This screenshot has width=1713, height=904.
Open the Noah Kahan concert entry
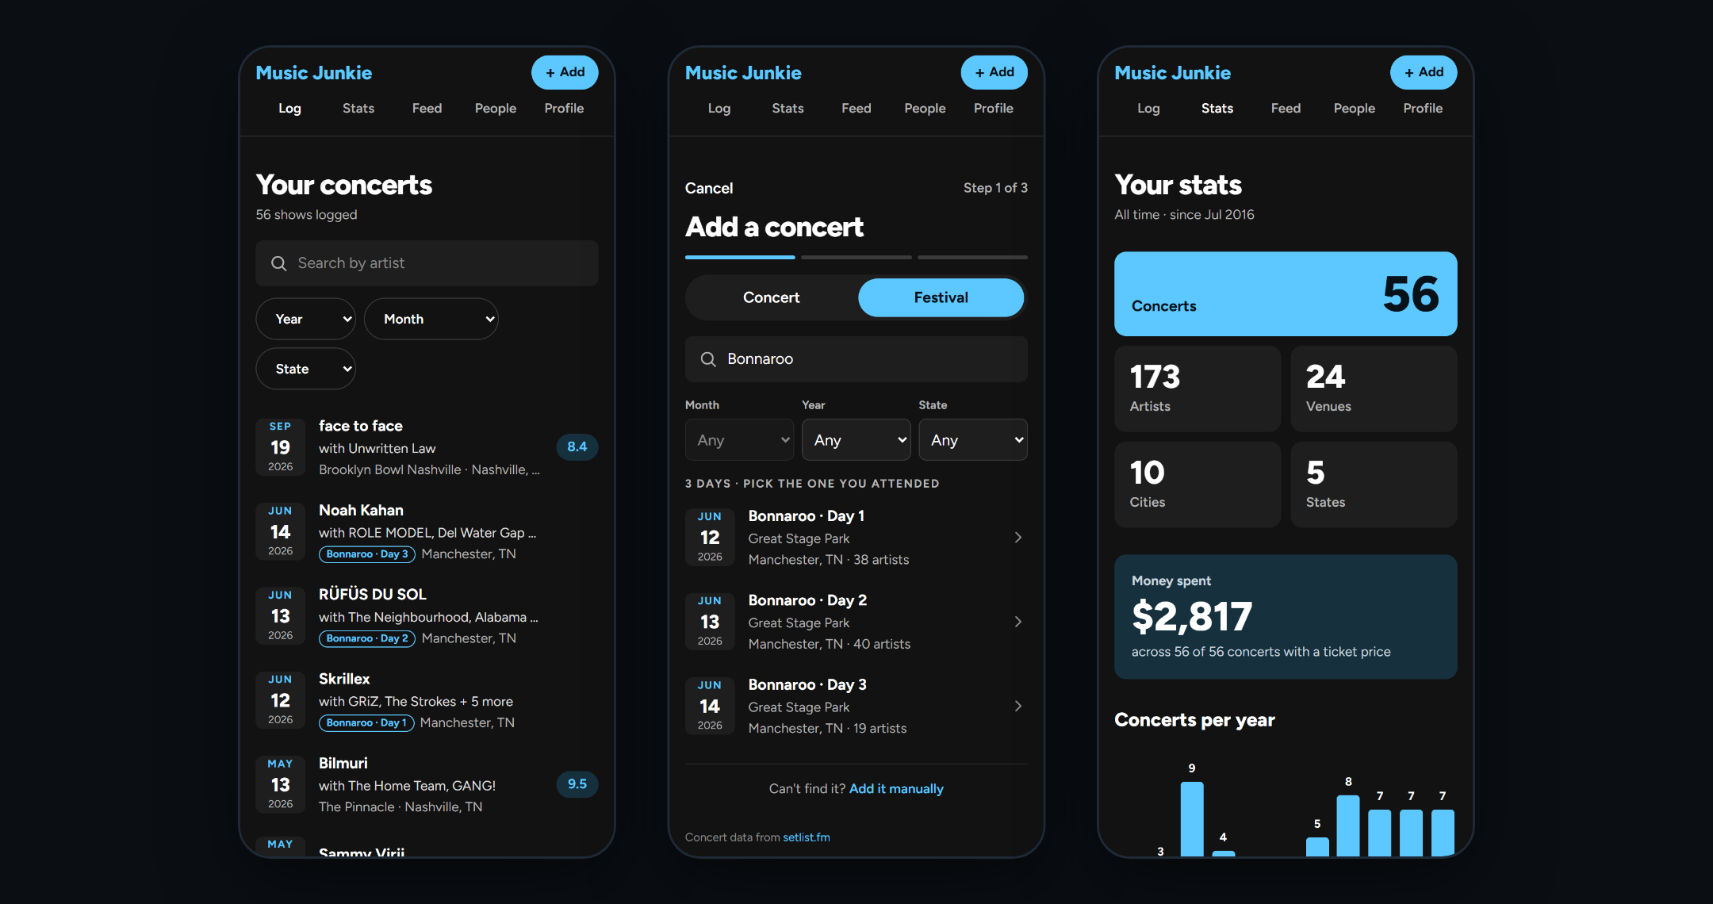point(427,532)
